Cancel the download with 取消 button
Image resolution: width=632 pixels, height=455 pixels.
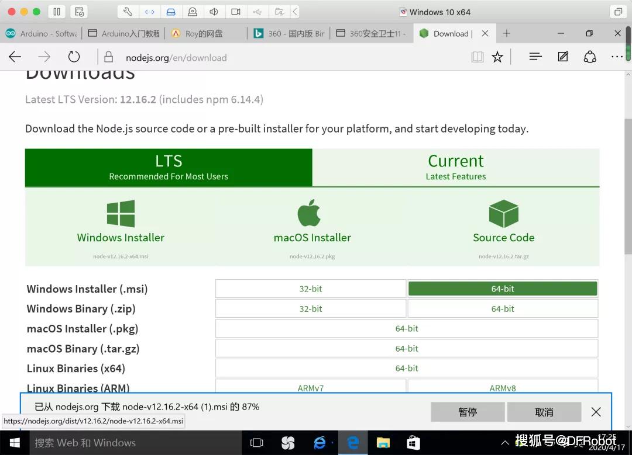(x=544, y=412)
